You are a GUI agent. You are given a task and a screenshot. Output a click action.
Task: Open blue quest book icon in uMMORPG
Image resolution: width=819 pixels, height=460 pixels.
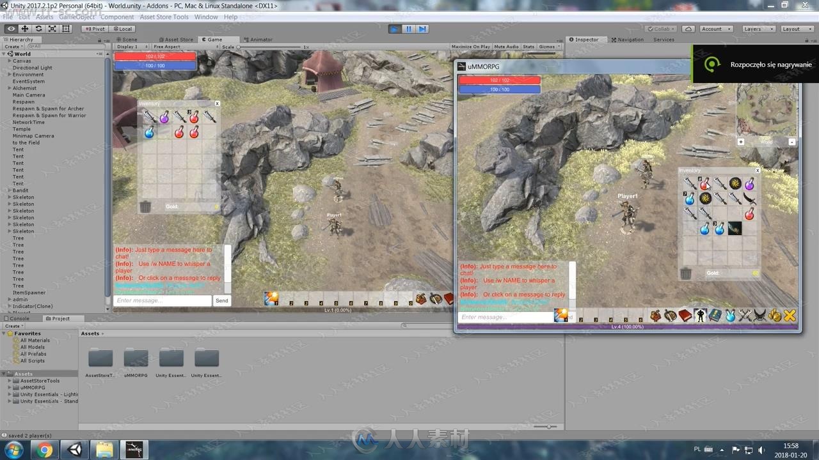pyautogui.click(x=715, y=315)
